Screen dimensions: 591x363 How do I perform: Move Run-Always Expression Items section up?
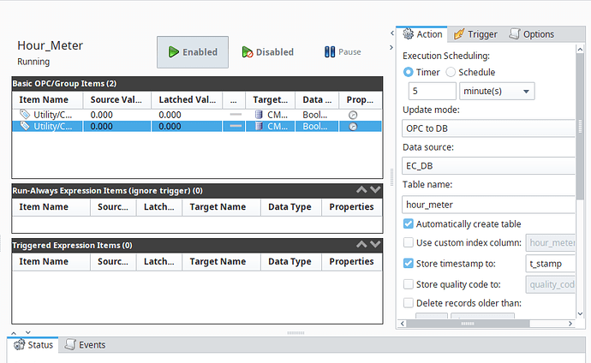point(361,190)
